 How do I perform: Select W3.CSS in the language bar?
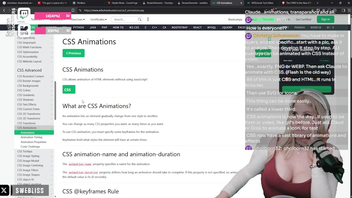coord(134,28)
